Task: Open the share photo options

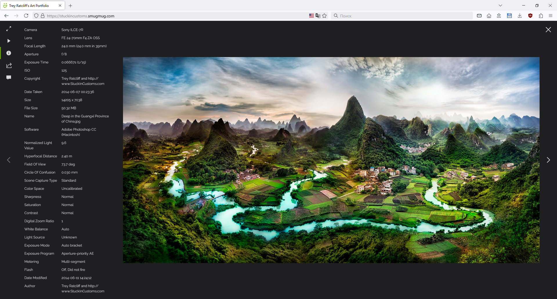Action: coord(9,65)
